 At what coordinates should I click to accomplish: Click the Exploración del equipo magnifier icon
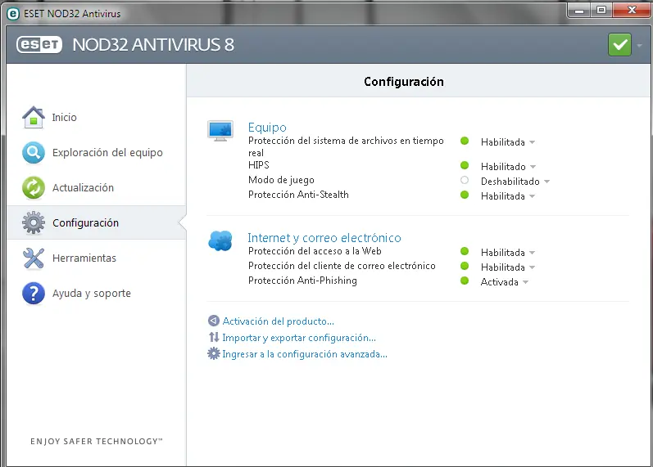34,153
